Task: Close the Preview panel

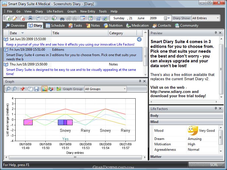Action: click(220, 33)
